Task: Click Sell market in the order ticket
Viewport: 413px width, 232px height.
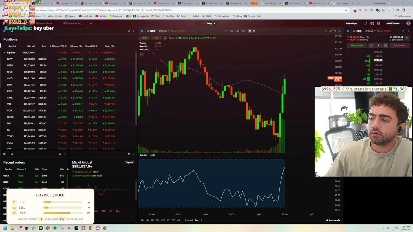Action: point(399,45)
